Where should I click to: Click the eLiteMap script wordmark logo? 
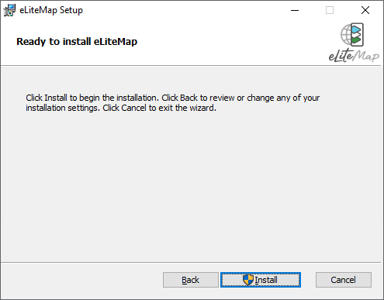354,55
